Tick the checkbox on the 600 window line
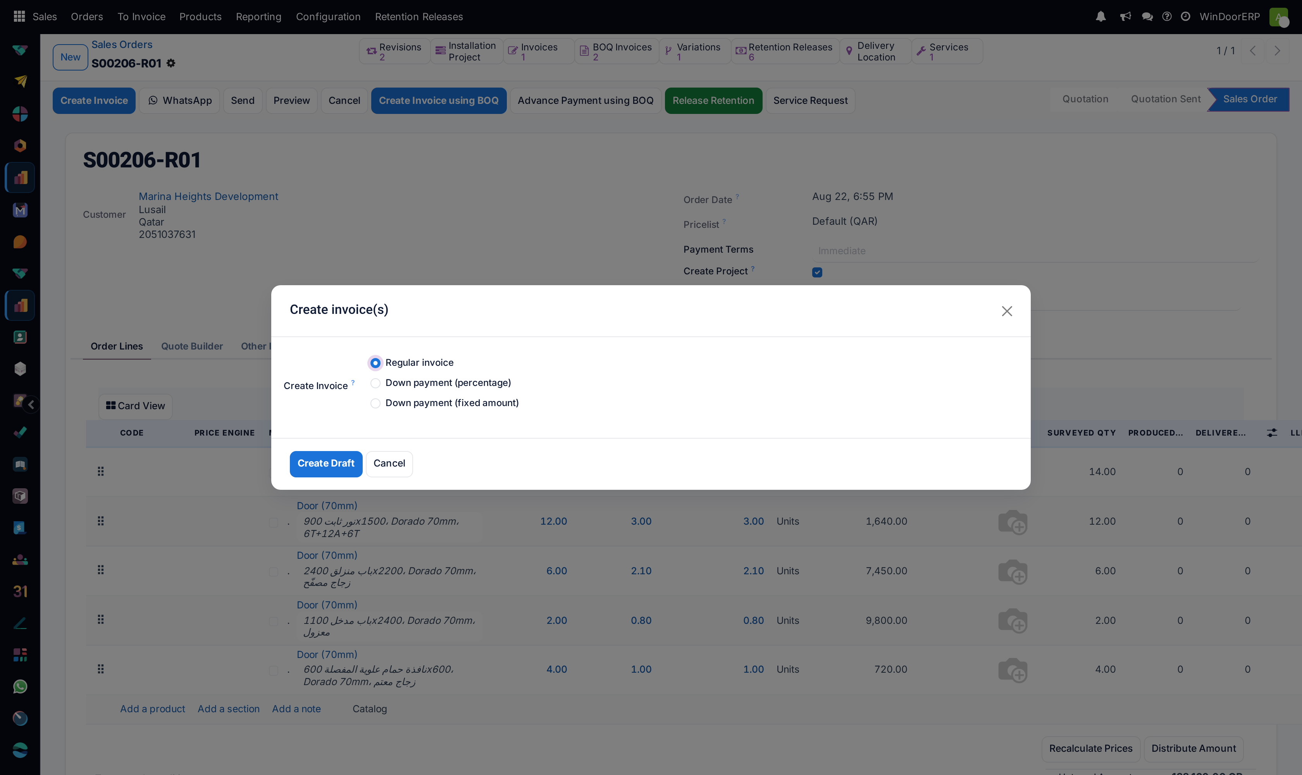This screenshot has height=775, width=1302. (x=273, y=670)
